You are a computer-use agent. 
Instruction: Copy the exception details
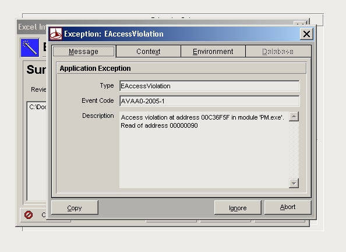pos(75,208)
